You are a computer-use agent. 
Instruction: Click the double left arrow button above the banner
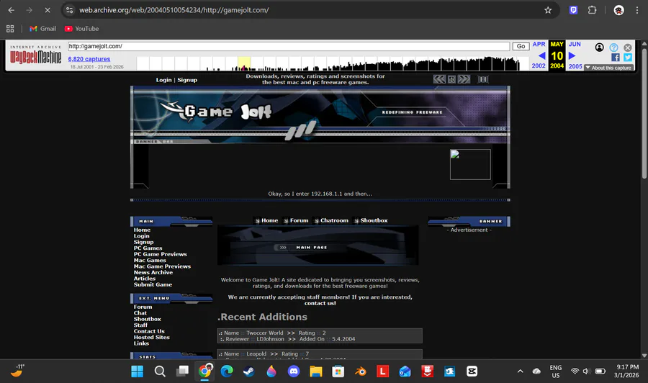[x=439, y=79]
